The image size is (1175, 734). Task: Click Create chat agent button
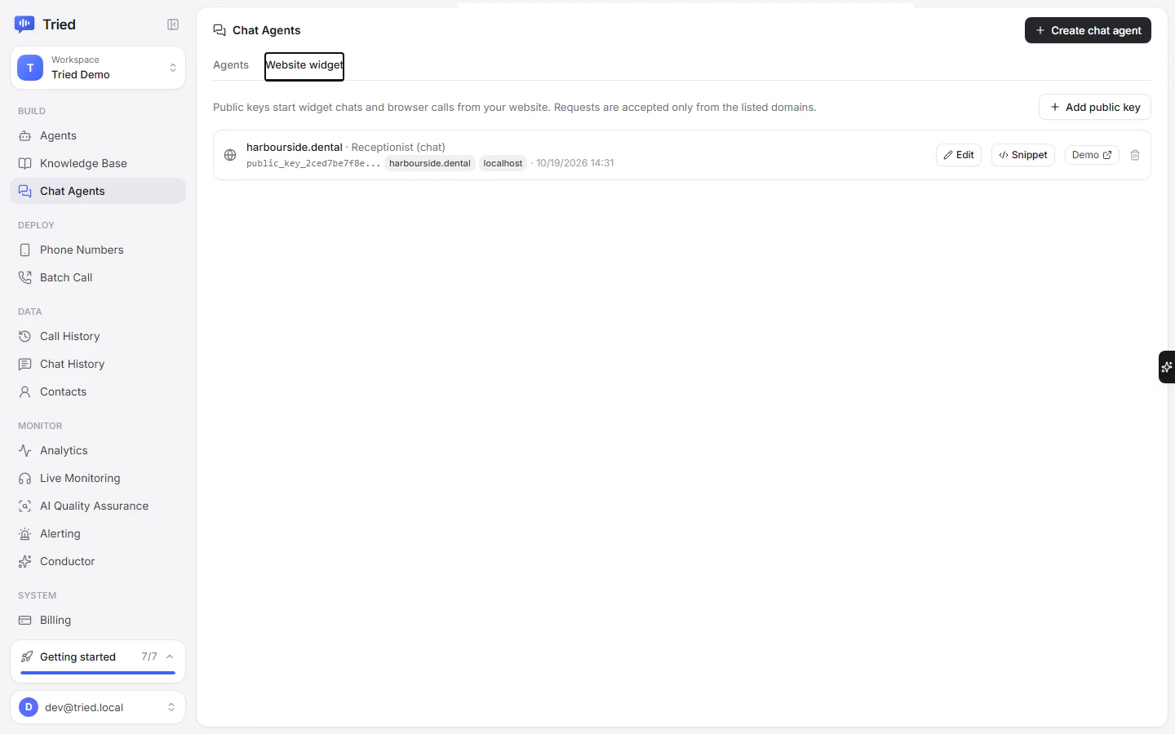click(x=1088, y=30)
